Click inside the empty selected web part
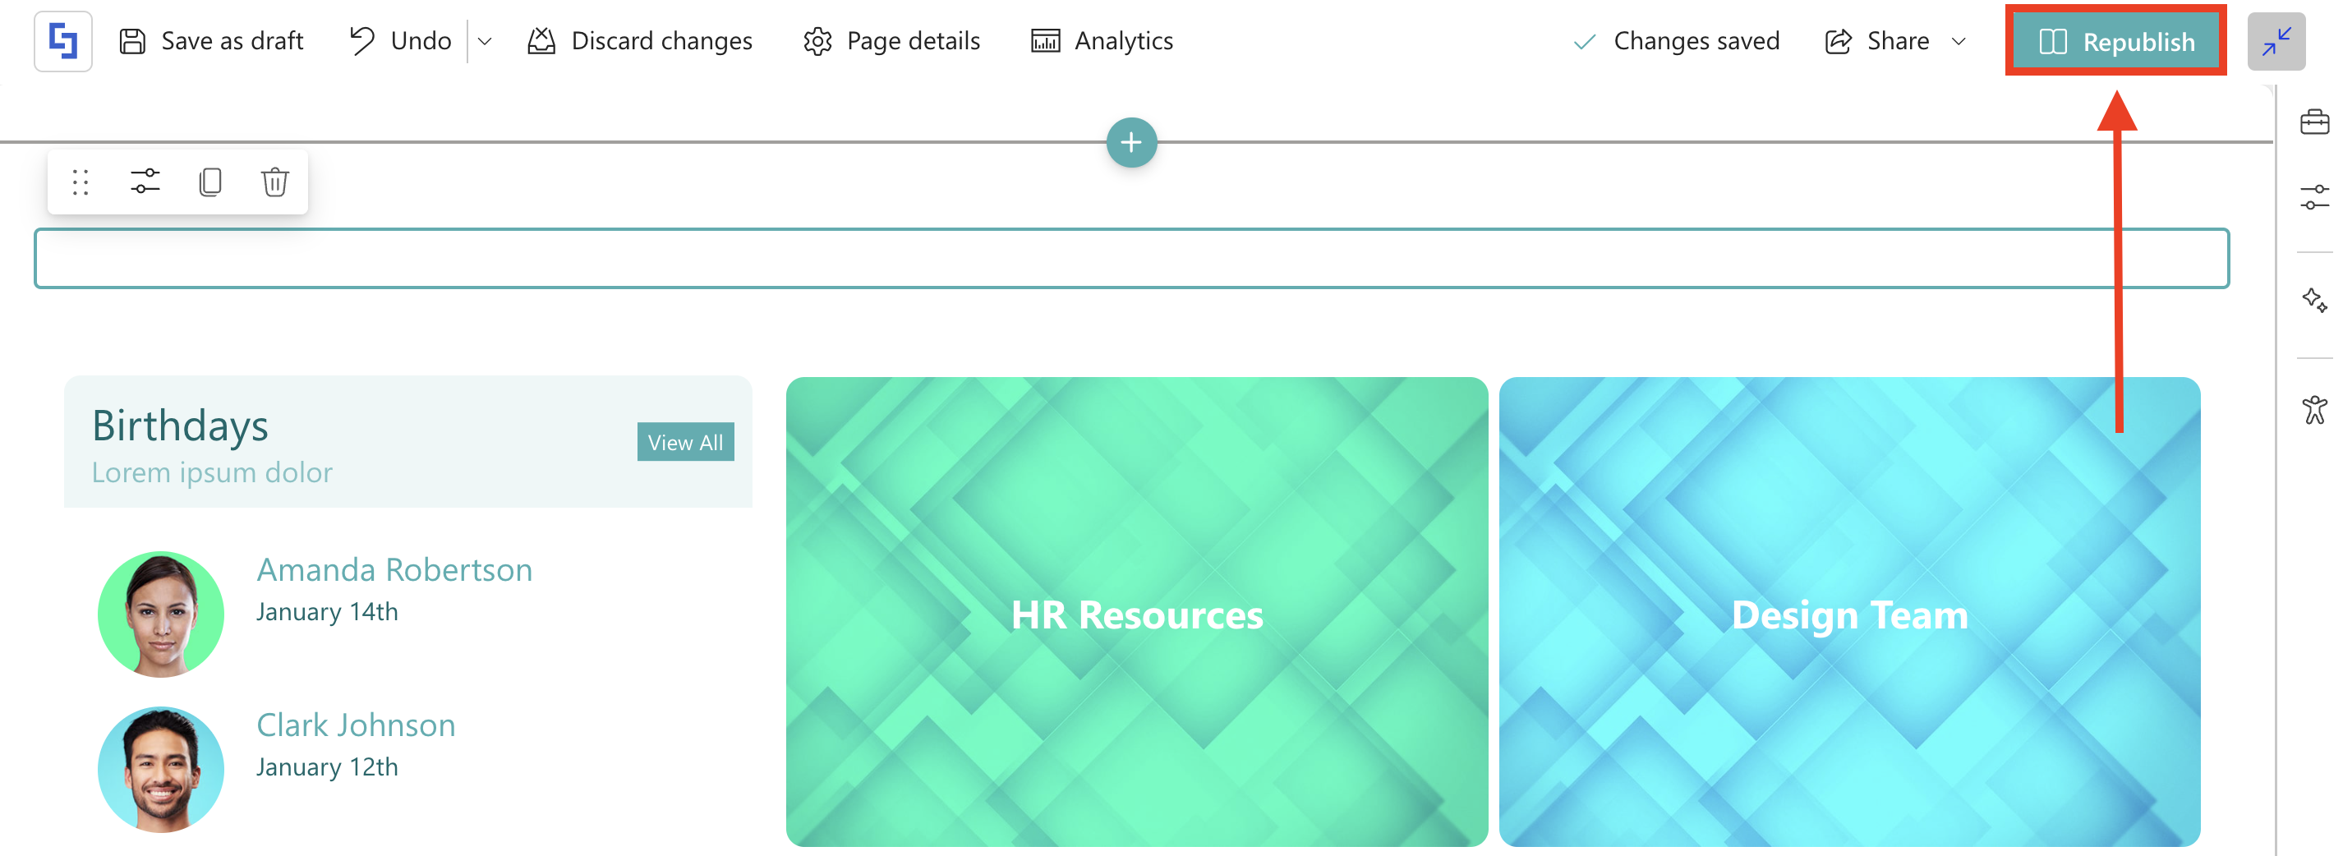Viewport: 2343px width, 856px height. coord(1131,258)
